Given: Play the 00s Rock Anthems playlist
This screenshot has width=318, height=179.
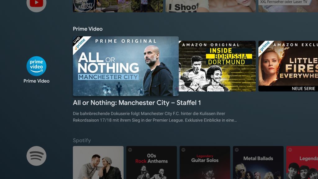Looking at the screenshot, I should (x=152, y=162).
